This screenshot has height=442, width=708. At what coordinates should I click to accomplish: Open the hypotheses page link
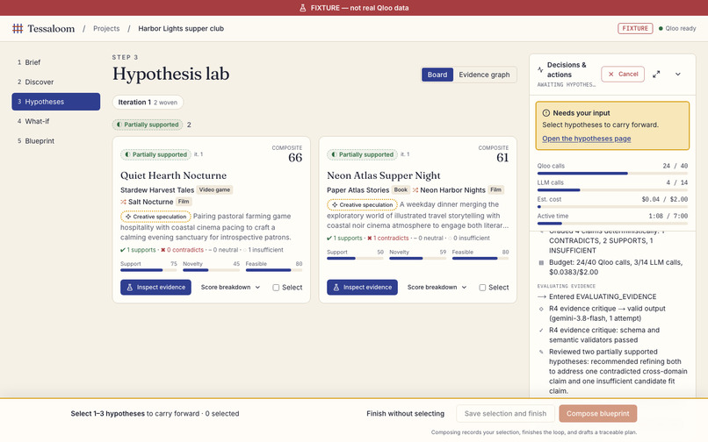pyautogui.click(x=586, y=139)
